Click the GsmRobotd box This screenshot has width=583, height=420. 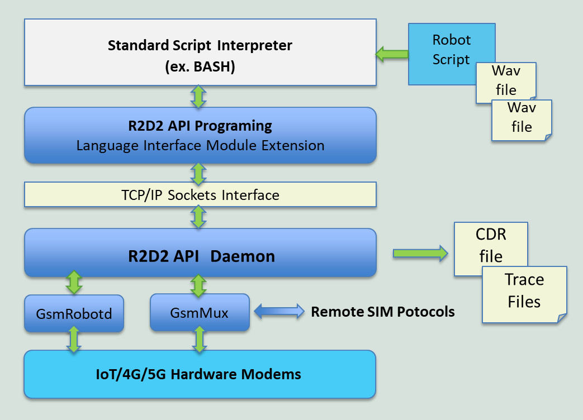pos(74,313)
